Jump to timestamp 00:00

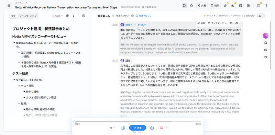coord(115,25)
